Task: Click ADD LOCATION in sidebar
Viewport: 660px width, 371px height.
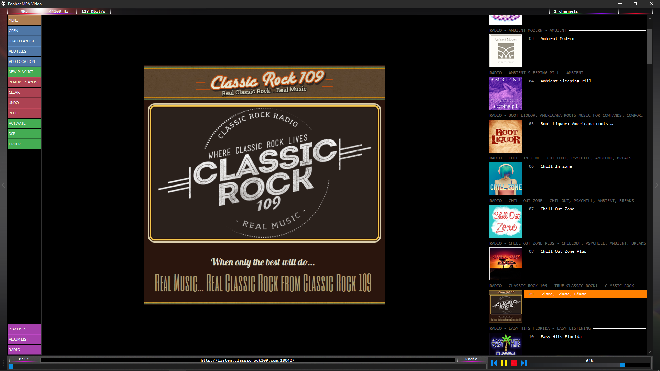Action: (24, 61)
